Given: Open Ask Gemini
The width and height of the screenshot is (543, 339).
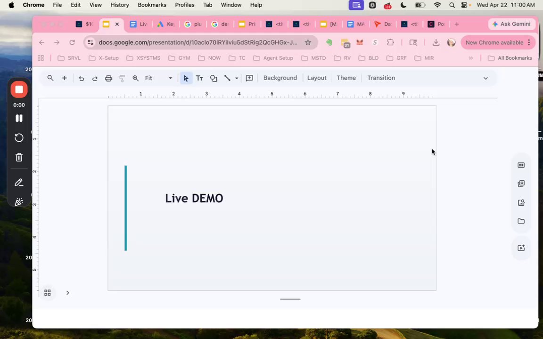Looking at the screenshot, I should [x=511, y=24].
